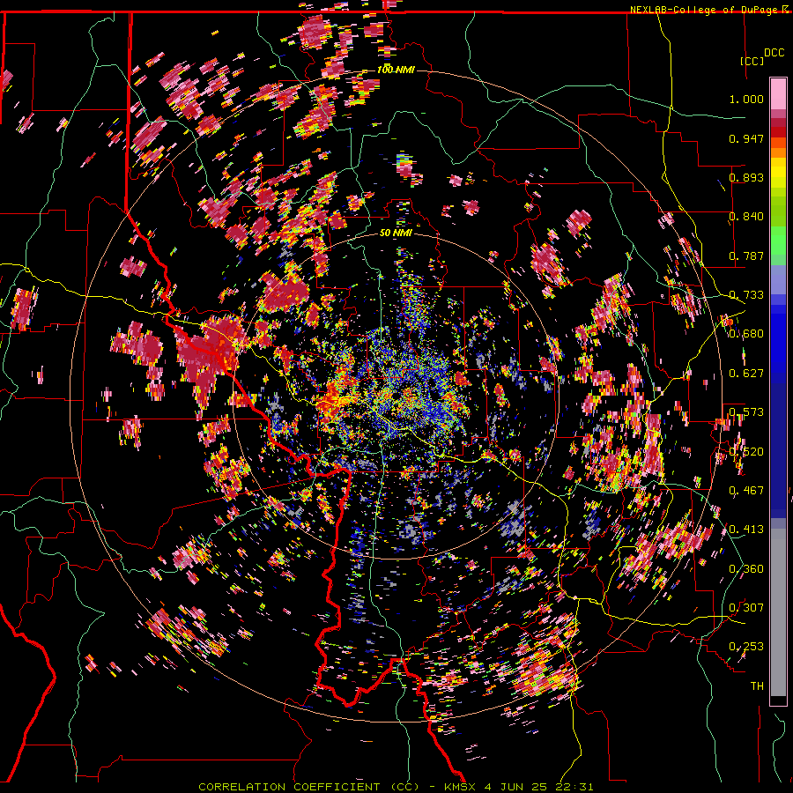793x793 pixels.
Task: Click the 0.573 scale value
Action: click(x=746, y=412)
